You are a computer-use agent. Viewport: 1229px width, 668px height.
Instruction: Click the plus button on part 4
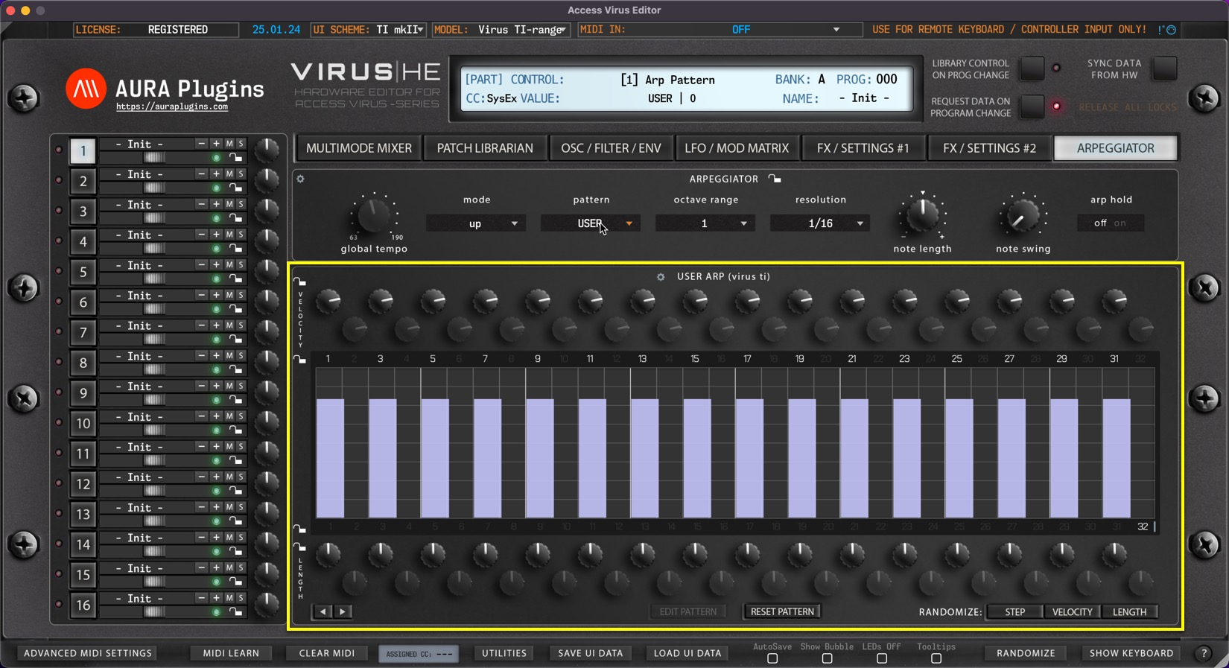point(216,235)
